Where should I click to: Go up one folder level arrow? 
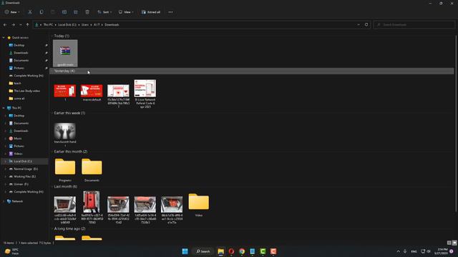[27, 25]
